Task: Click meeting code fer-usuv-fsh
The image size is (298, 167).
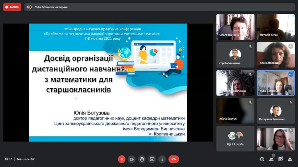Action: point(26,159)
